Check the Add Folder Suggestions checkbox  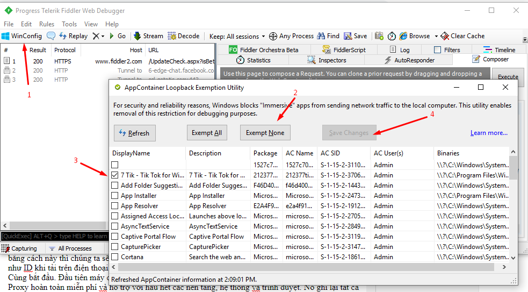[115, 186]
